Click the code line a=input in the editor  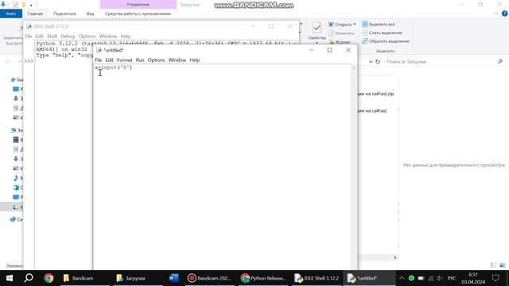[113, 68]
